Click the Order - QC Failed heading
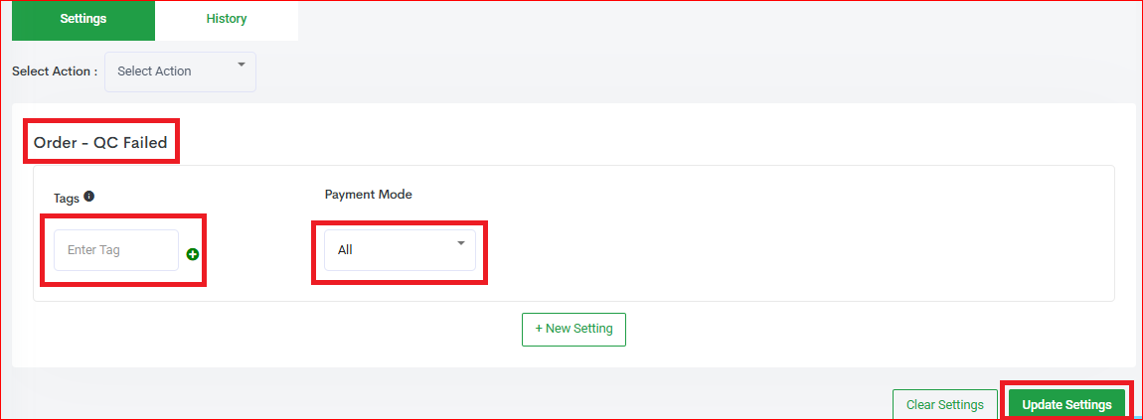The image size is (1143, 420). 100,143
